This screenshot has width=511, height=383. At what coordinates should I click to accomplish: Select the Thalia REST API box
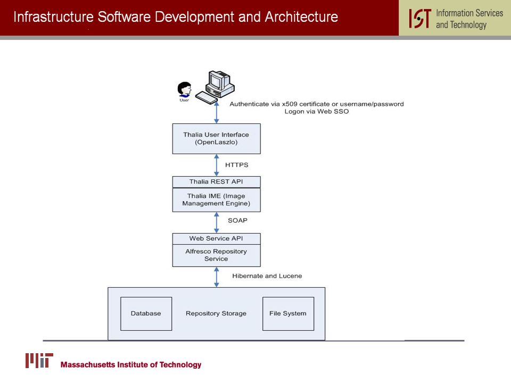[217, 182]
